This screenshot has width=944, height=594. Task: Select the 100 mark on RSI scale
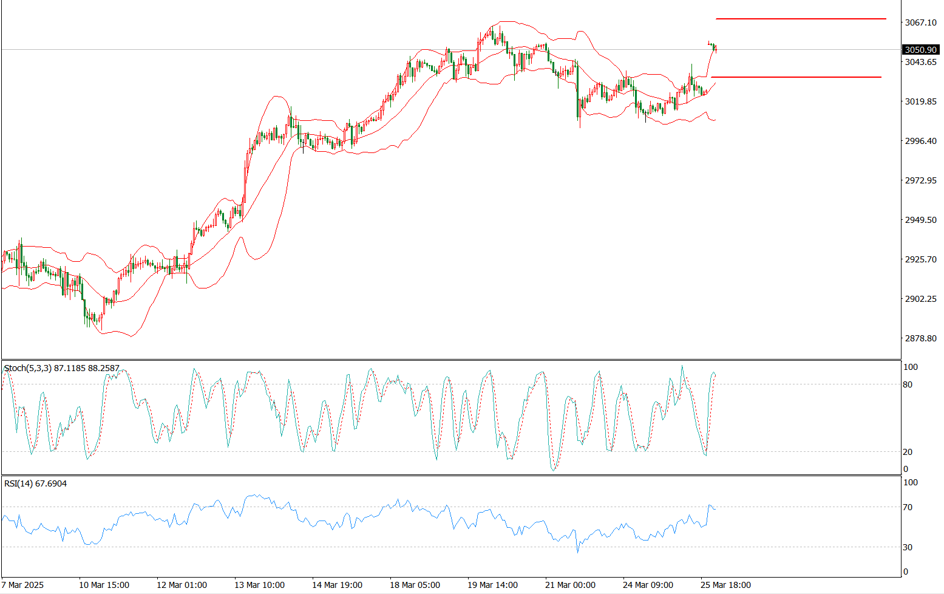pyautogui.click(x=911, y=483)
